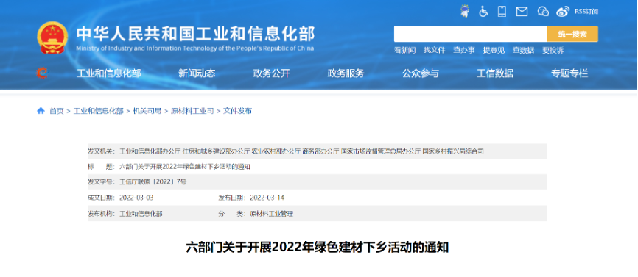
Task: Open the 工信数据 nav menu
Action: coord(495,73)
